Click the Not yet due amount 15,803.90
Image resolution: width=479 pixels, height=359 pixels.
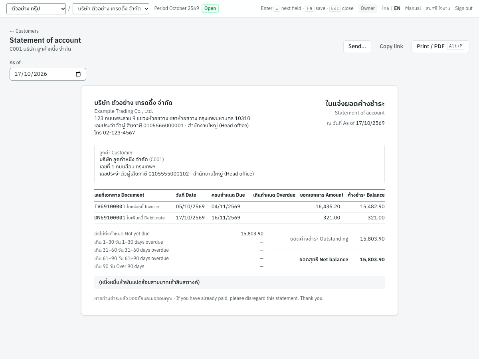[252, 234]
